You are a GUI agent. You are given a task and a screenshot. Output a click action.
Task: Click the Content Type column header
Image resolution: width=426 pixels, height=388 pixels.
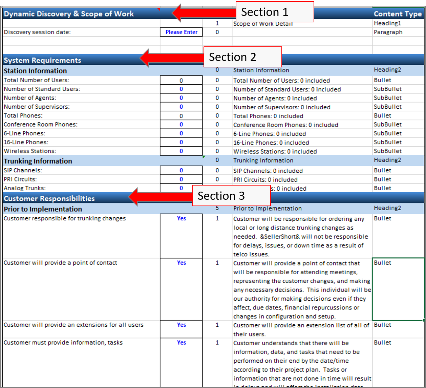click(398, 14)
